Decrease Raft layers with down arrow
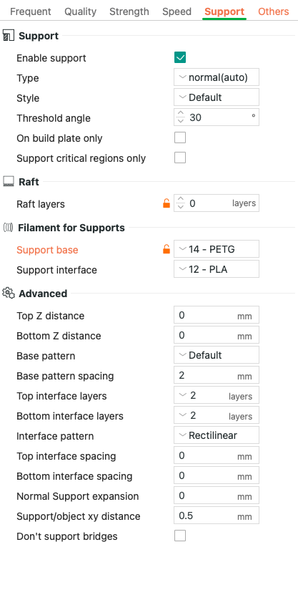This screenshot has width=298, height=595. 181,207
